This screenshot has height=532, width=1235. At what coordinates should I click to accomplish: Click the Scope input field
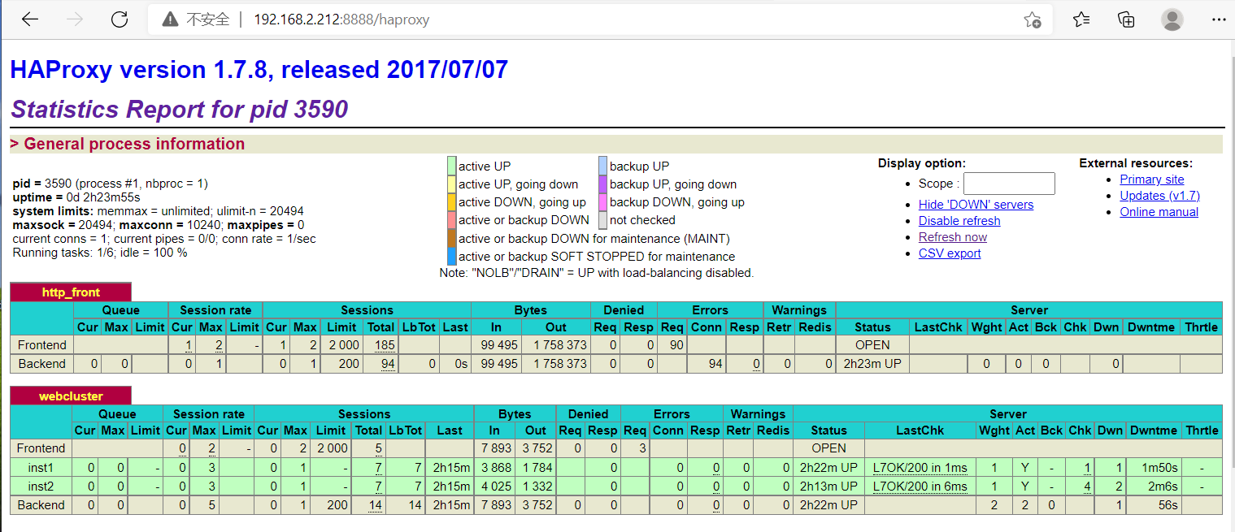pos(1009,184)
